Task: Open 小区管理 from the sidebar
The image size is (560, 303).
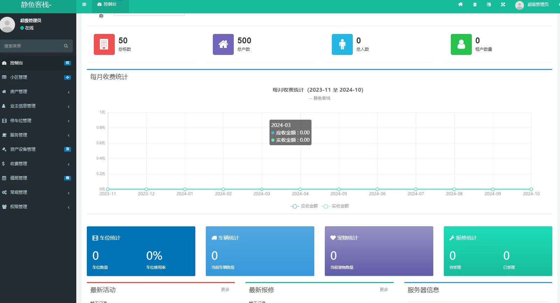Action: pyautogui.click(x=38, y=77)
